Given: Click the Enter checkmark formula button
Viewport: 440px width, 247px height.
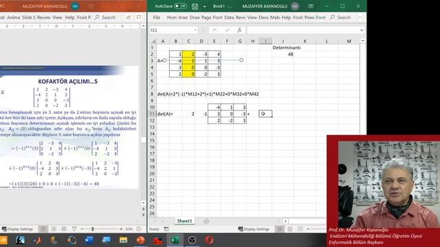Looking at the screenshot, I should (x=228, y=30).
